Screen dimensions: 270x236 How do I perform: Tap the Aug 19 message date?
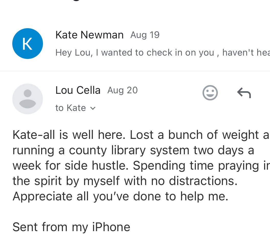click(145, 35)
